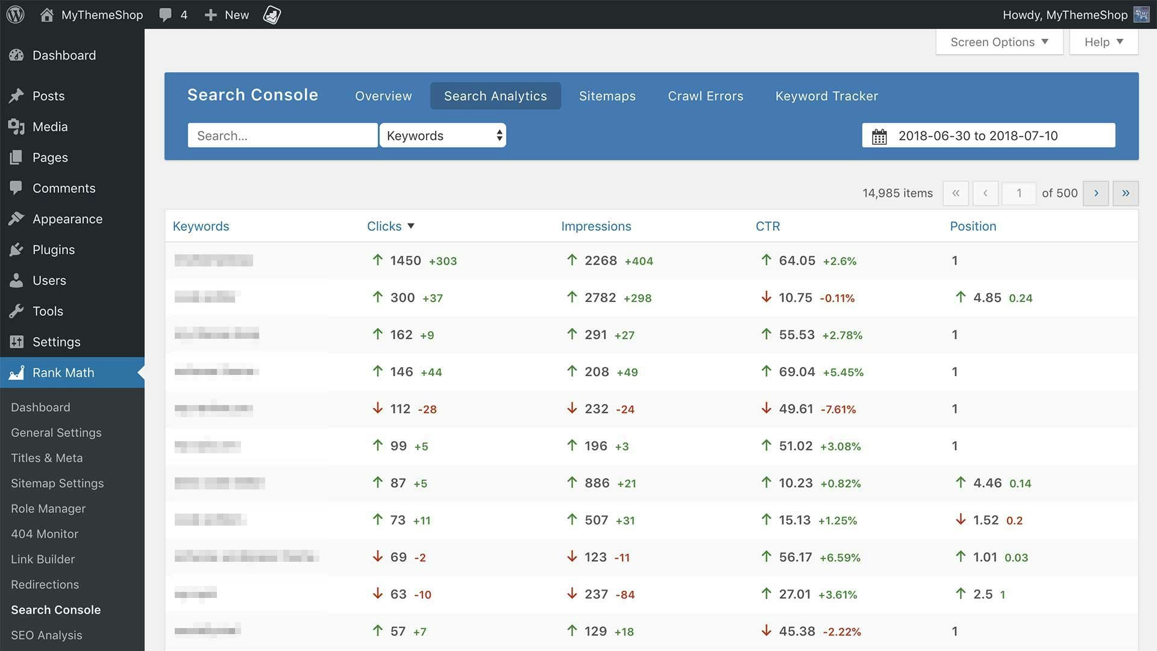Viewport: 1157px width, 651px height.
Task: Sort table by Clicks column arrow
Action: [411, 226]
